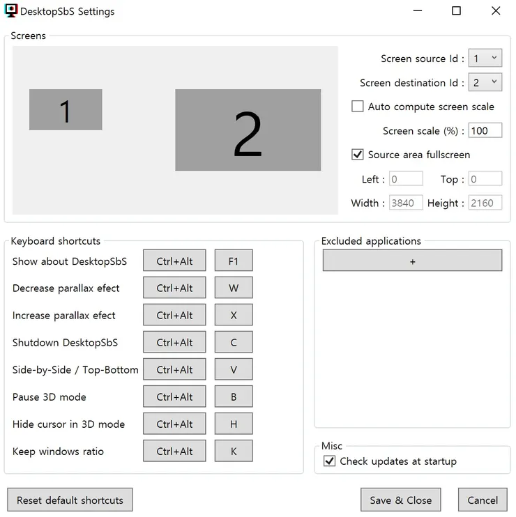This screenshot has width=516, height=517.
Task: Select screen 2 thumbnail in Screens area
Action: point(248,130)
